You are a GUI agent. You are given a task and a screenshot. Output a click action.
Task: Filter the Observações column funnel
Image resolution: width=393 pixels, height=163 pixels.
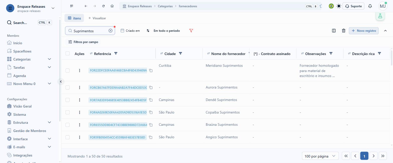coord(331,53)
